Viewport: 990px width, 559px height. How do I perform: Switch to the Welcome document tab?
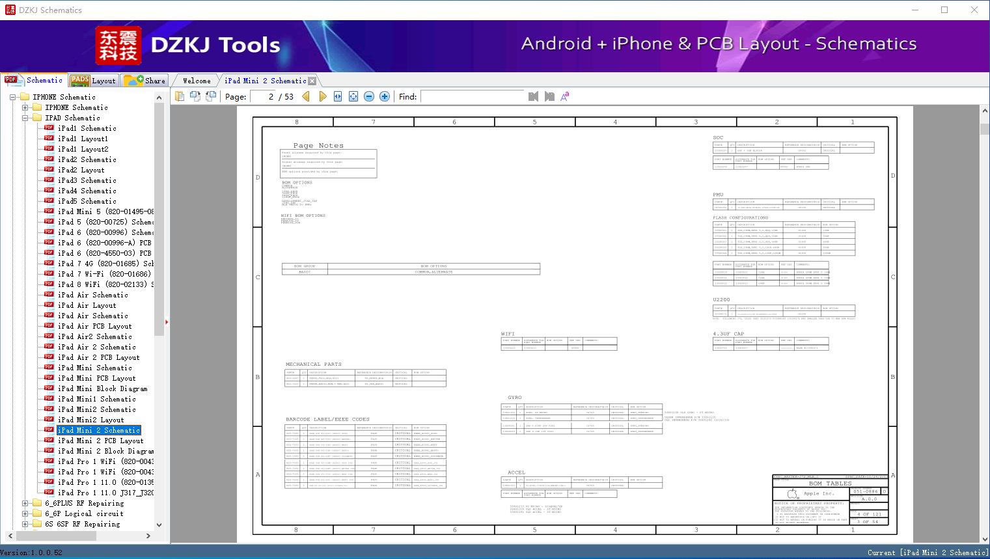click(x=196, y=81)
